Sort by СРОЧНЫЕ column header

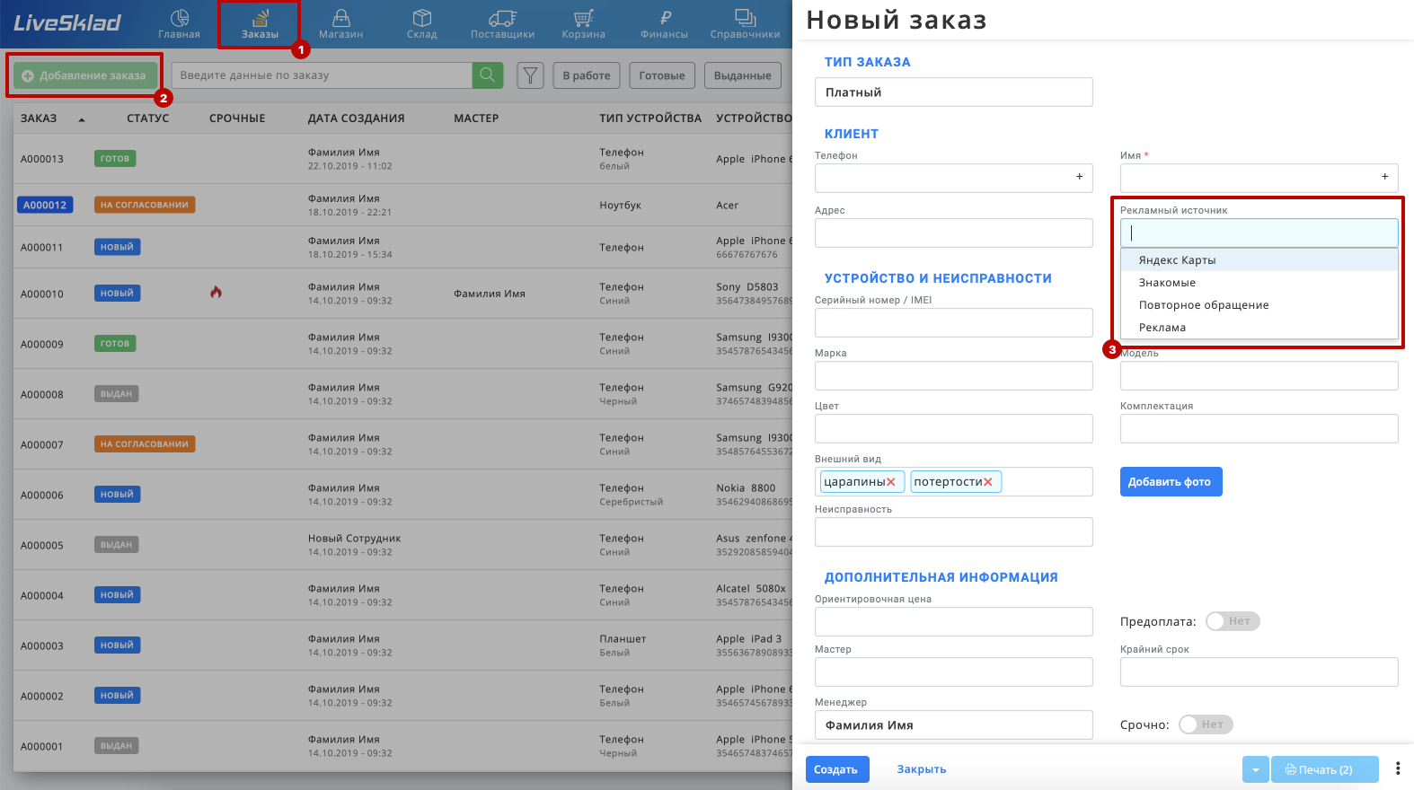237,118
